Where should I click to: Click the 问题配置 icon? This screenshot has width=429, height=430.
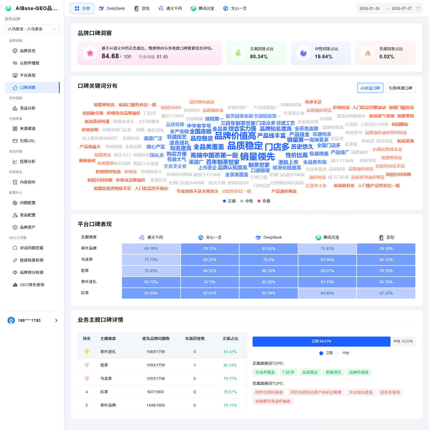tap(15, 203)
